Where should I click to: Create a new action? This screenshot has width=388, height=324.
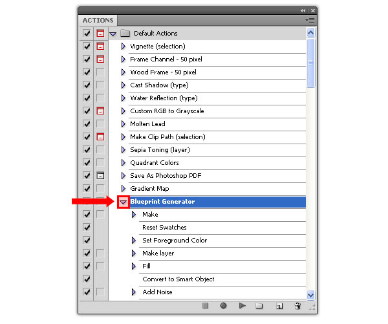click(279, 306)
